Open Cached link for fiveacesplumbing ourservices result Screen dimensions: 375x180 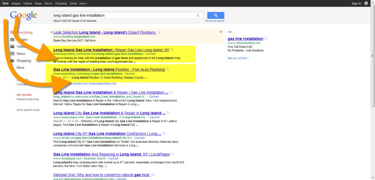coord(151,54)
